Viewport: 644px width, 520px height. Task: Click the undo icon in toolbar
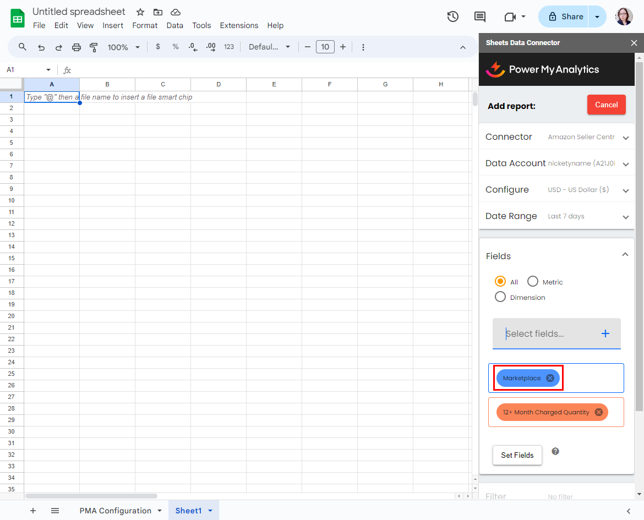pyautogui.click(x=41, y=47)
